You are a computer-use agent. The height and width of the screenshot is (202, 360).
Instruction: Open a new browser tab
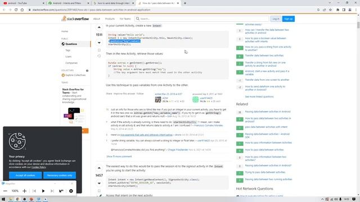click(185, 3)
